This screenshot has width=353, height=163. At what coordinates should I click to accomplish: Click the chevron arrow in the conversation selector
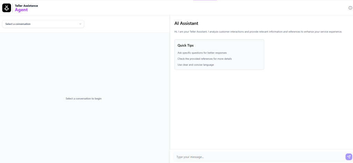click(x=80, y=24)
